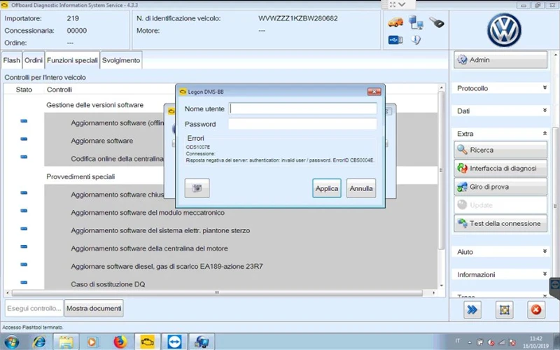
Task: Focus the Nome utente field
Action: 302,108
